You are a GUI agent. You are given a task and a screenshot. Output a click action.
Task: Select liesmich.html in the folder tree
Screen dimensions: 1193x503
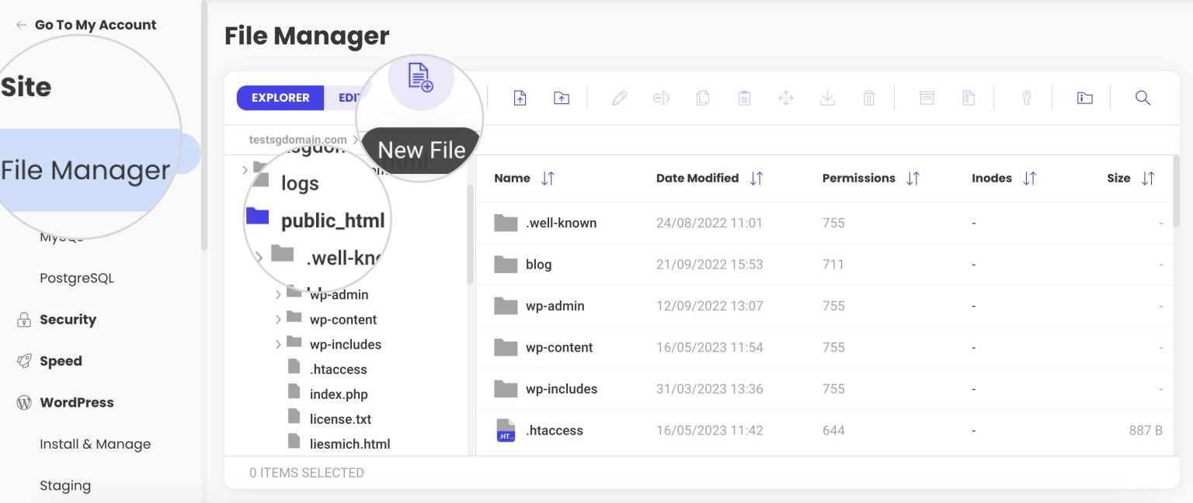click(x=350, y=444)
